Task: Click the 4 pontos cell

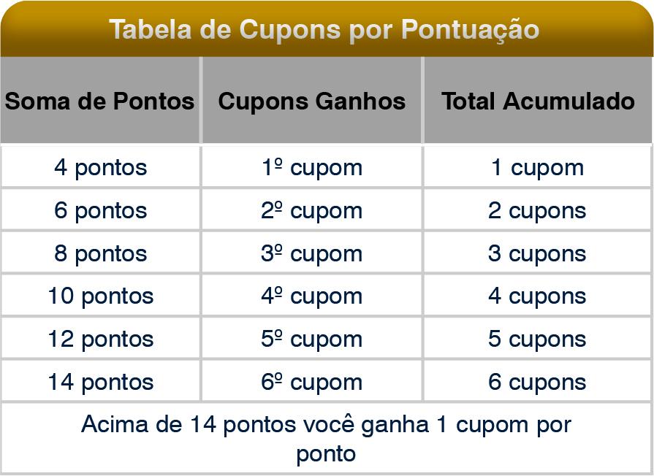Action: (101, 167)
